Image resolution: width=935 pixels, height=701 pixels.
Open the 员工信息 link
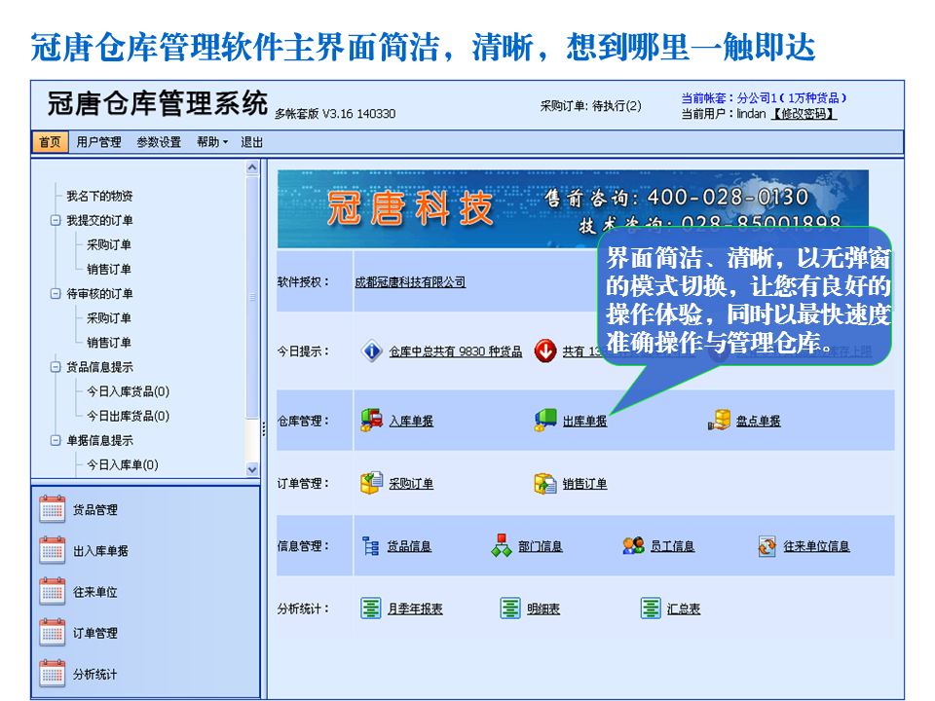tap(672, 546)
